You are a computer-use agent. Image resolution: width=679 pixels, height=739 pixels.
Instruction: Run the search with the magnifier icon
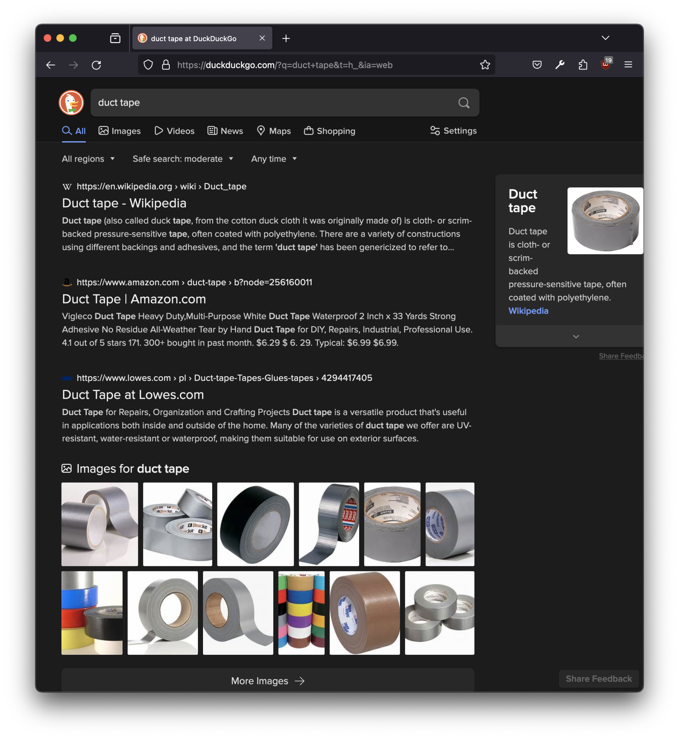pos(464,103)
